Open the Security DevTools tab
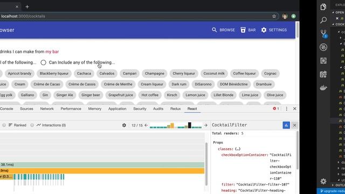 coord(140,109)
